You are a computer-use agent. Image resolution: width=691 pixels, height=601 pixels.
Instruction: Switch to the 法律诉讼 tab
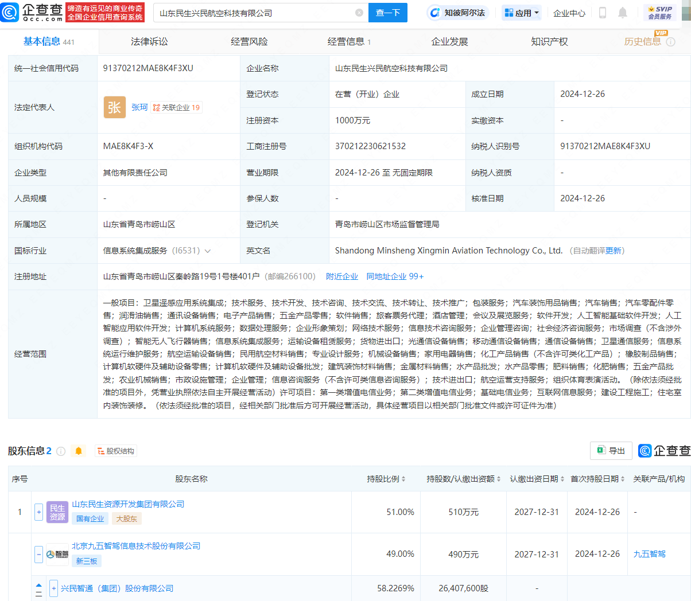(149, 41)
